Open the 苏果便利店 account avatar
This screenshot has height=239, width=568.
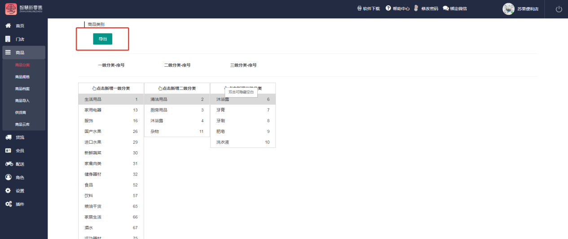click(x=508, y=9)
